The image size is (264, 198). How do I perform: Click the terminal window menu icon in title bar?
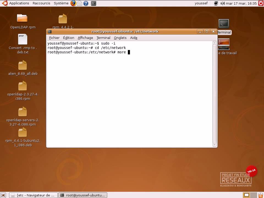pos(50,31)
